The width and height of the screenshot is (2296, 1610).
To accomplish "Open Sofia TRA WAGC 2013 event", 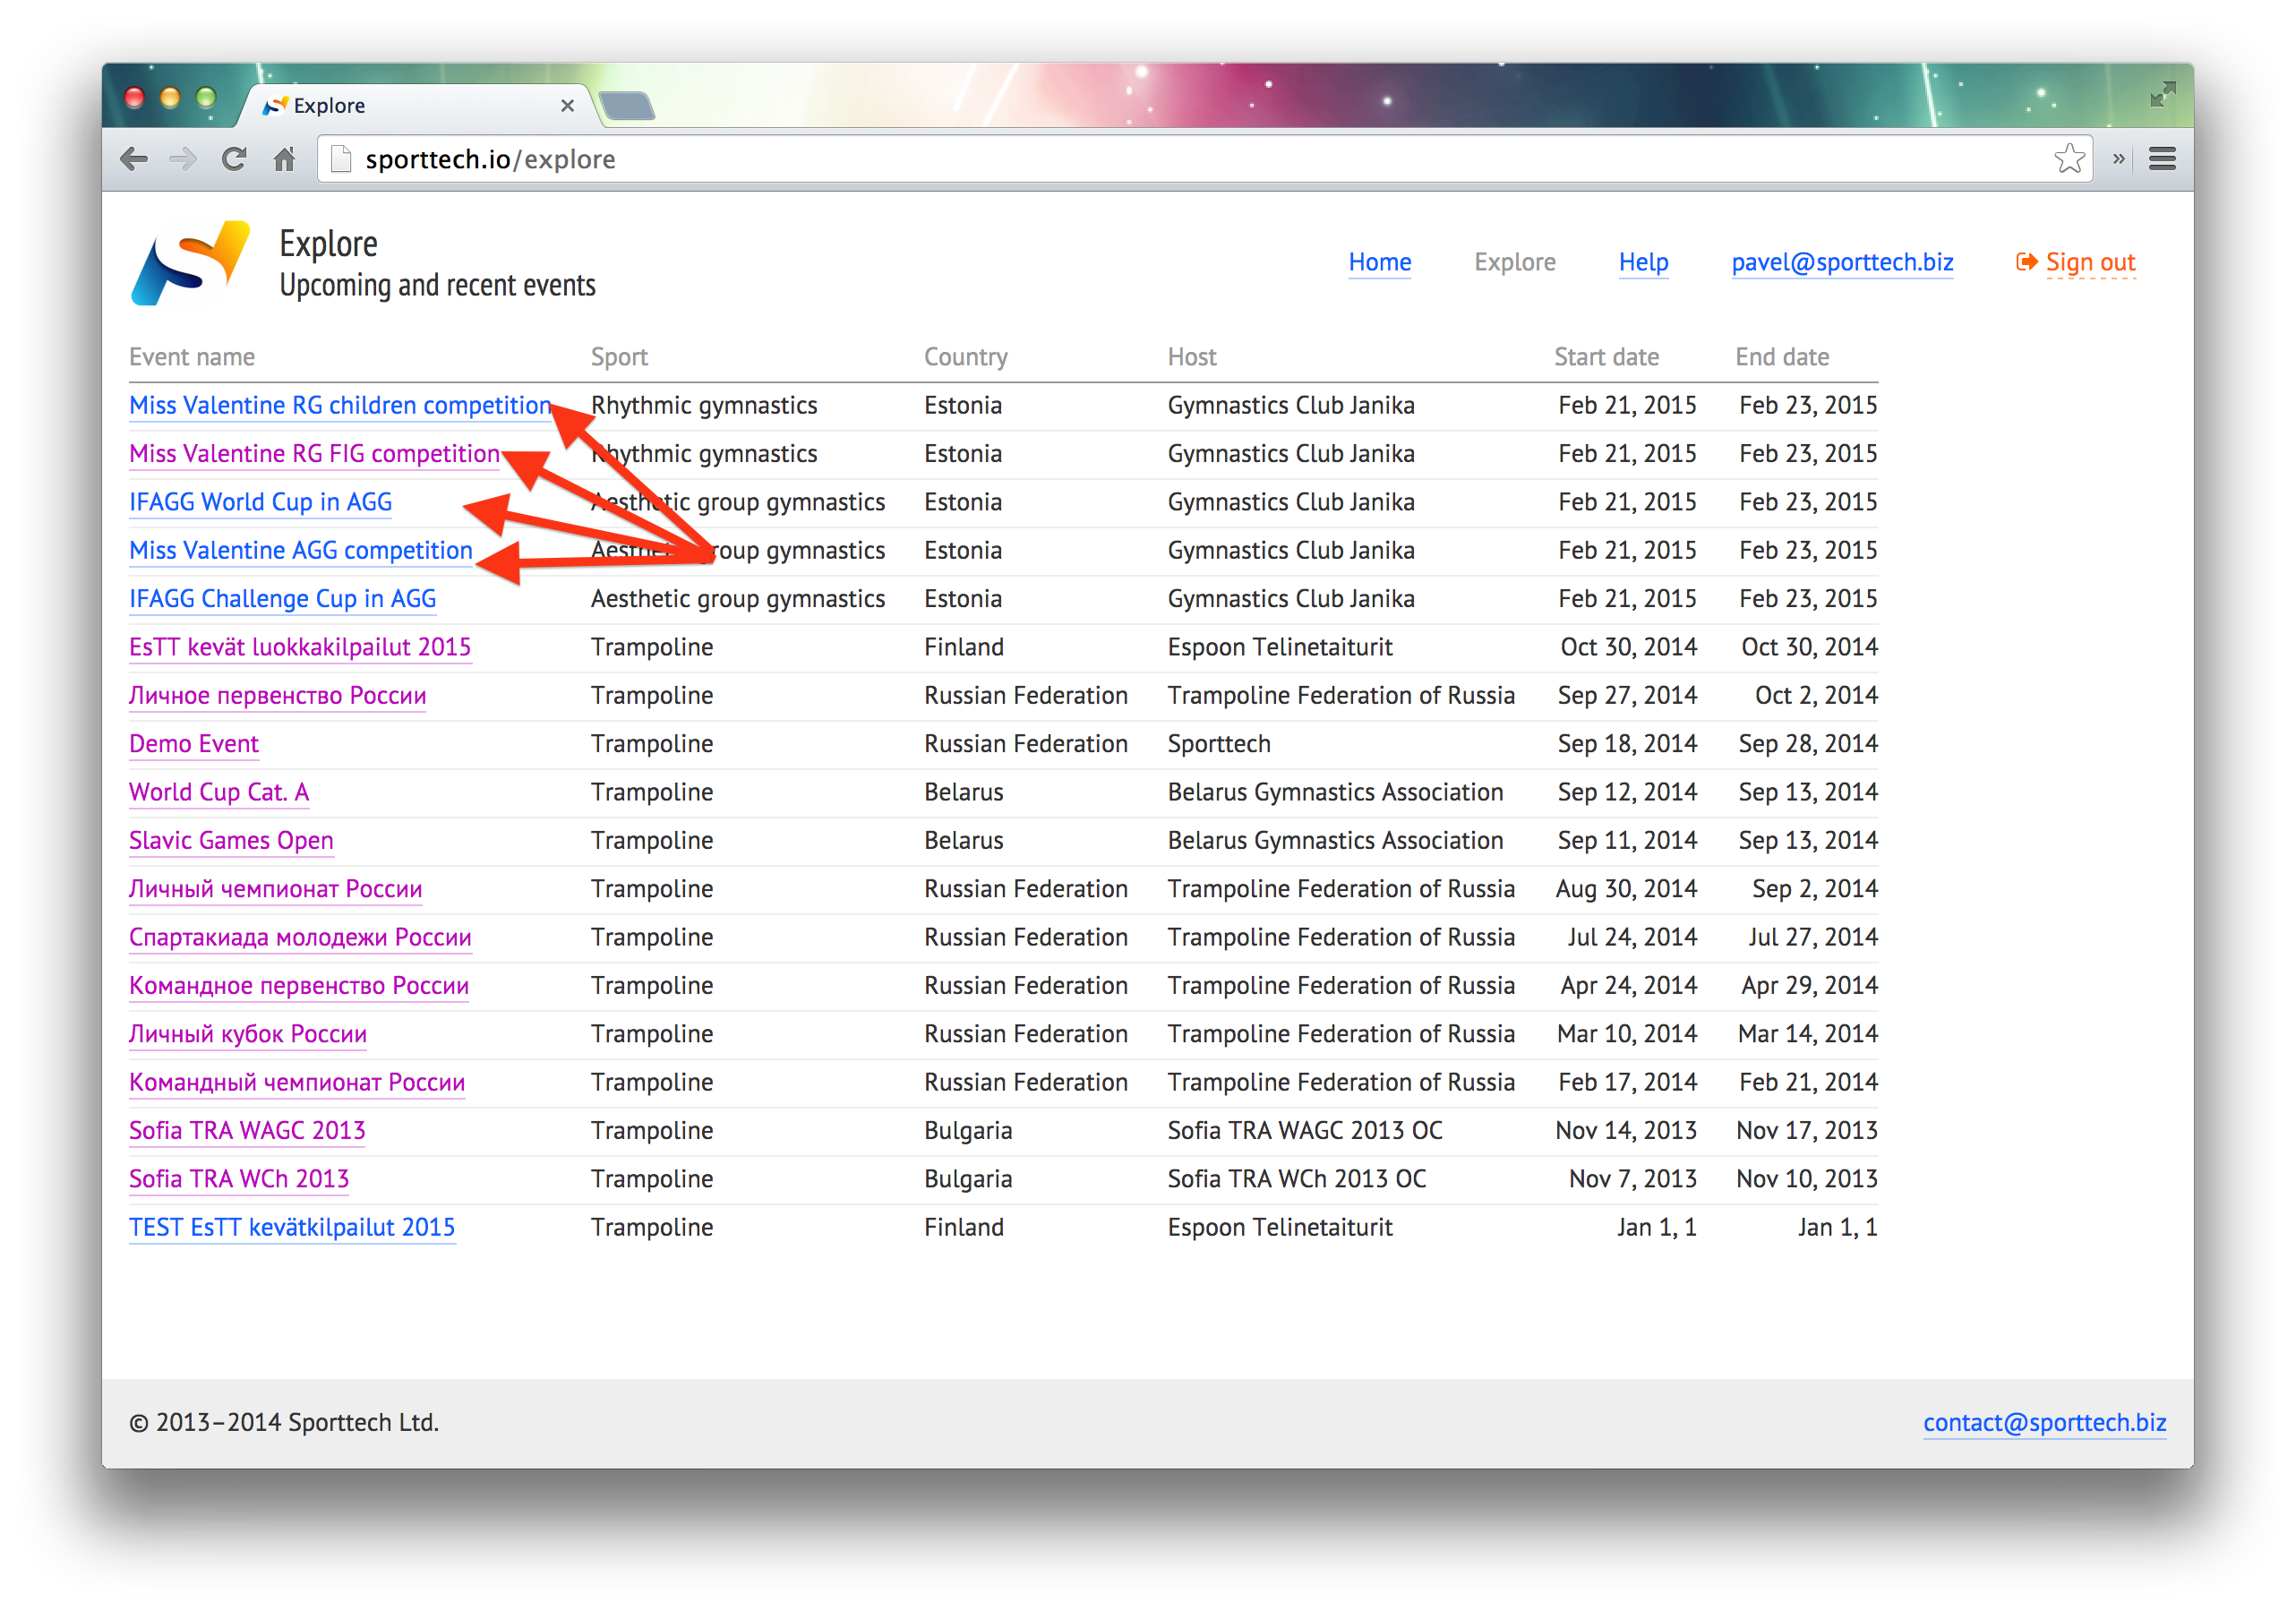I will [x=247, y=1131].
